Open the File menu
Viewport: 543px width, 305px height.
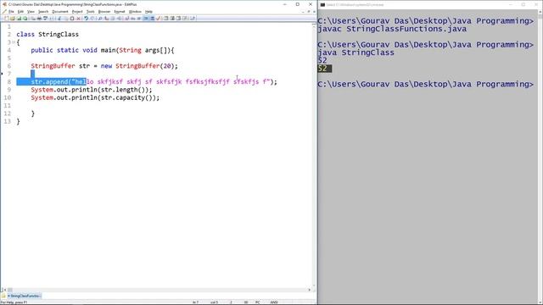click(x=11, y=11)
